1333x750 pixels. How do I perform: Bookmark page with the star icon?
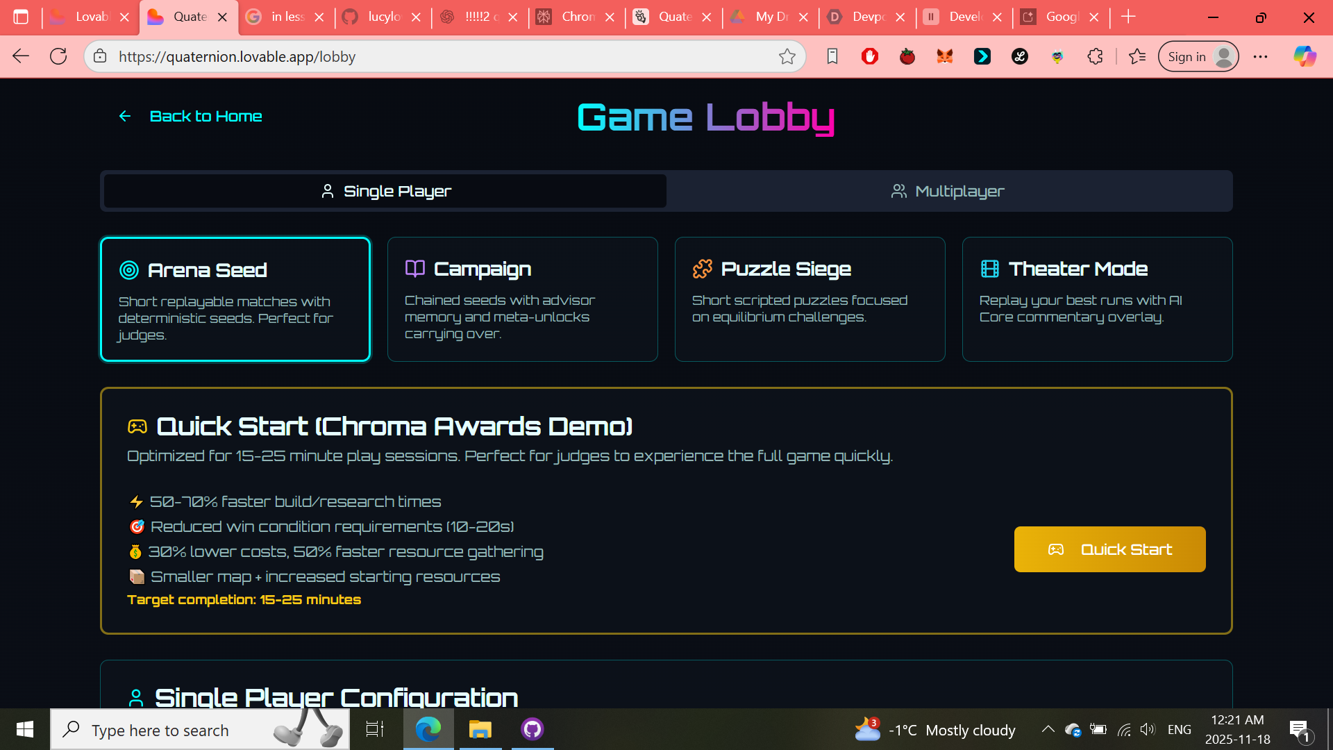787,56
